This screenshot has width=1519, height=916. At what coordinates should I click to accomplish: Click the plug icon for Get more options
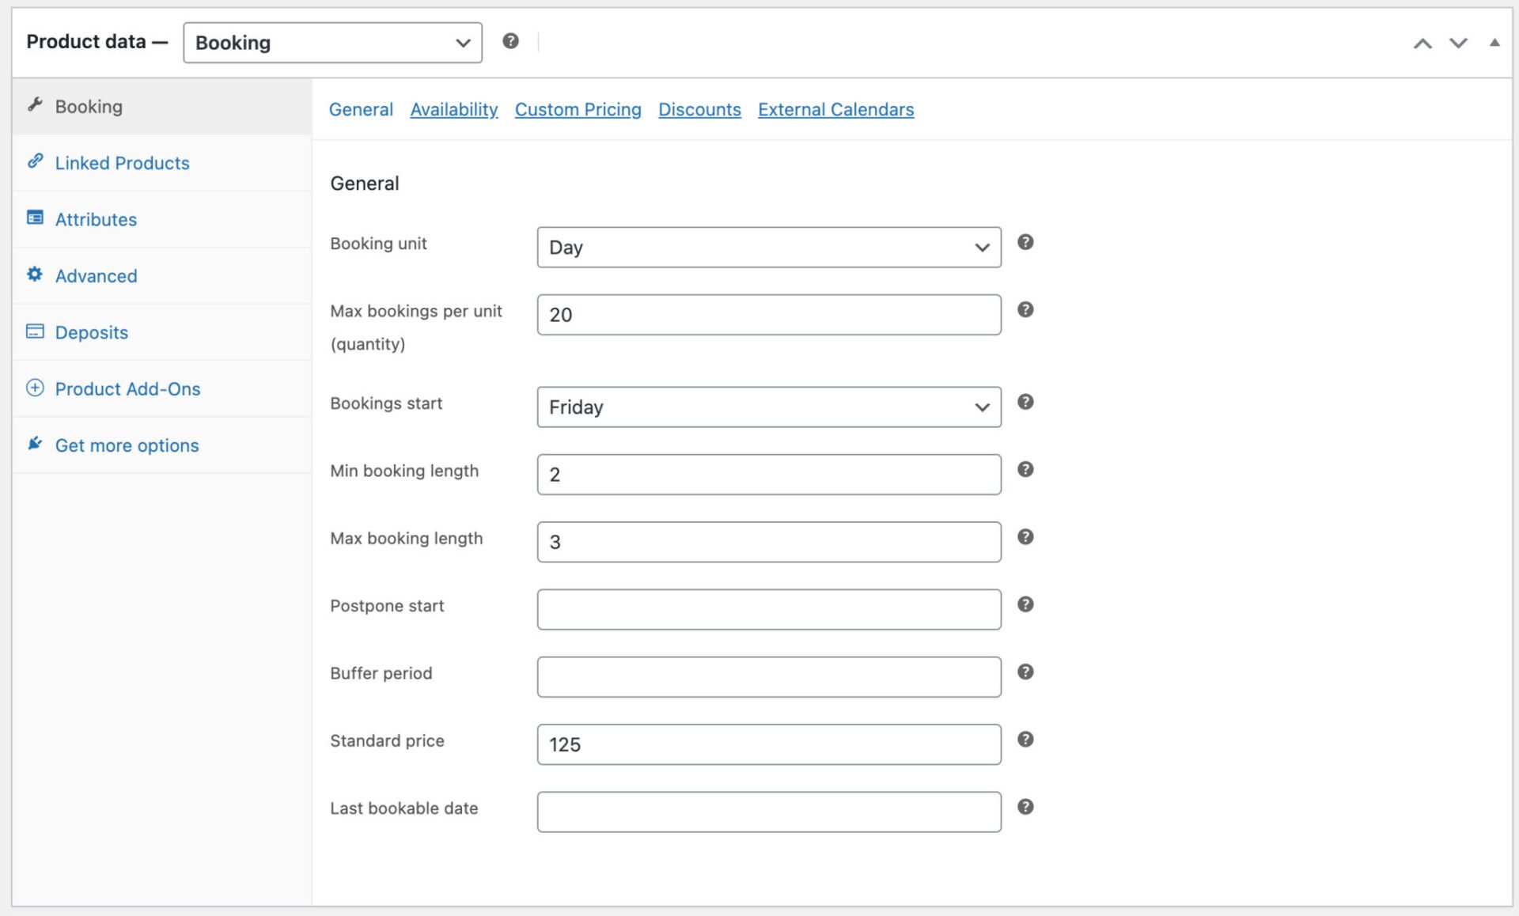[x=35, y=444]
